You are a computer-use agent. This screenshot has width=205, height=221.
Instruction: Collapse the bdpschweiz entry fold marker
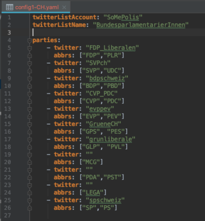30,78
